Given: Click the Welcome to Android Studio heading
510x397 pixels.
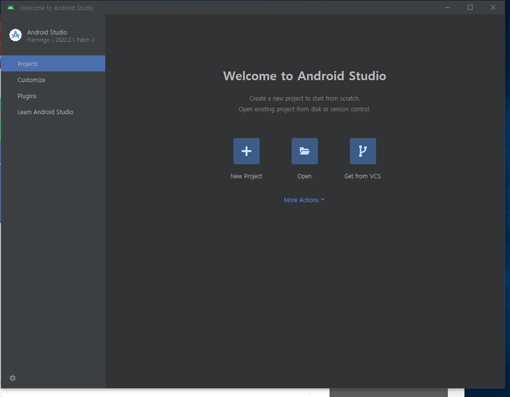Looking at the screenshot, I should point(304,76).
